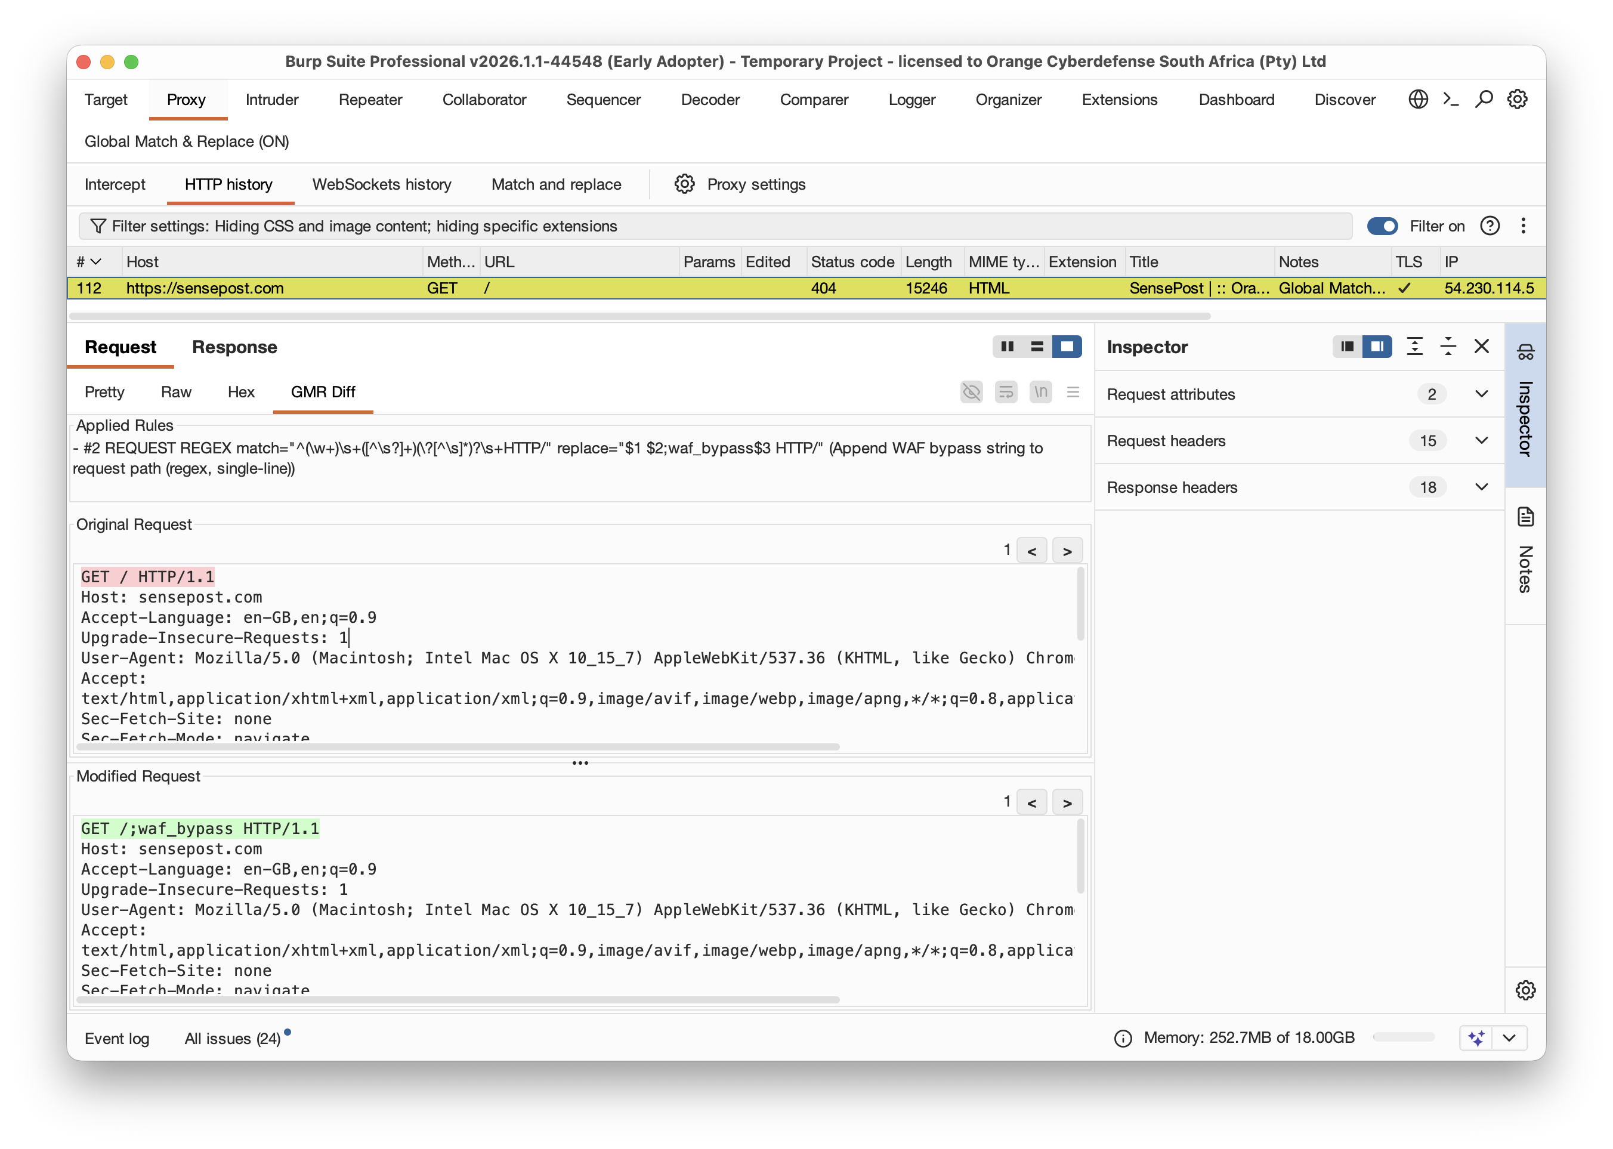Sort by Status code column header
Screen dimensions: 1613x1149
[x=852, y=262]
